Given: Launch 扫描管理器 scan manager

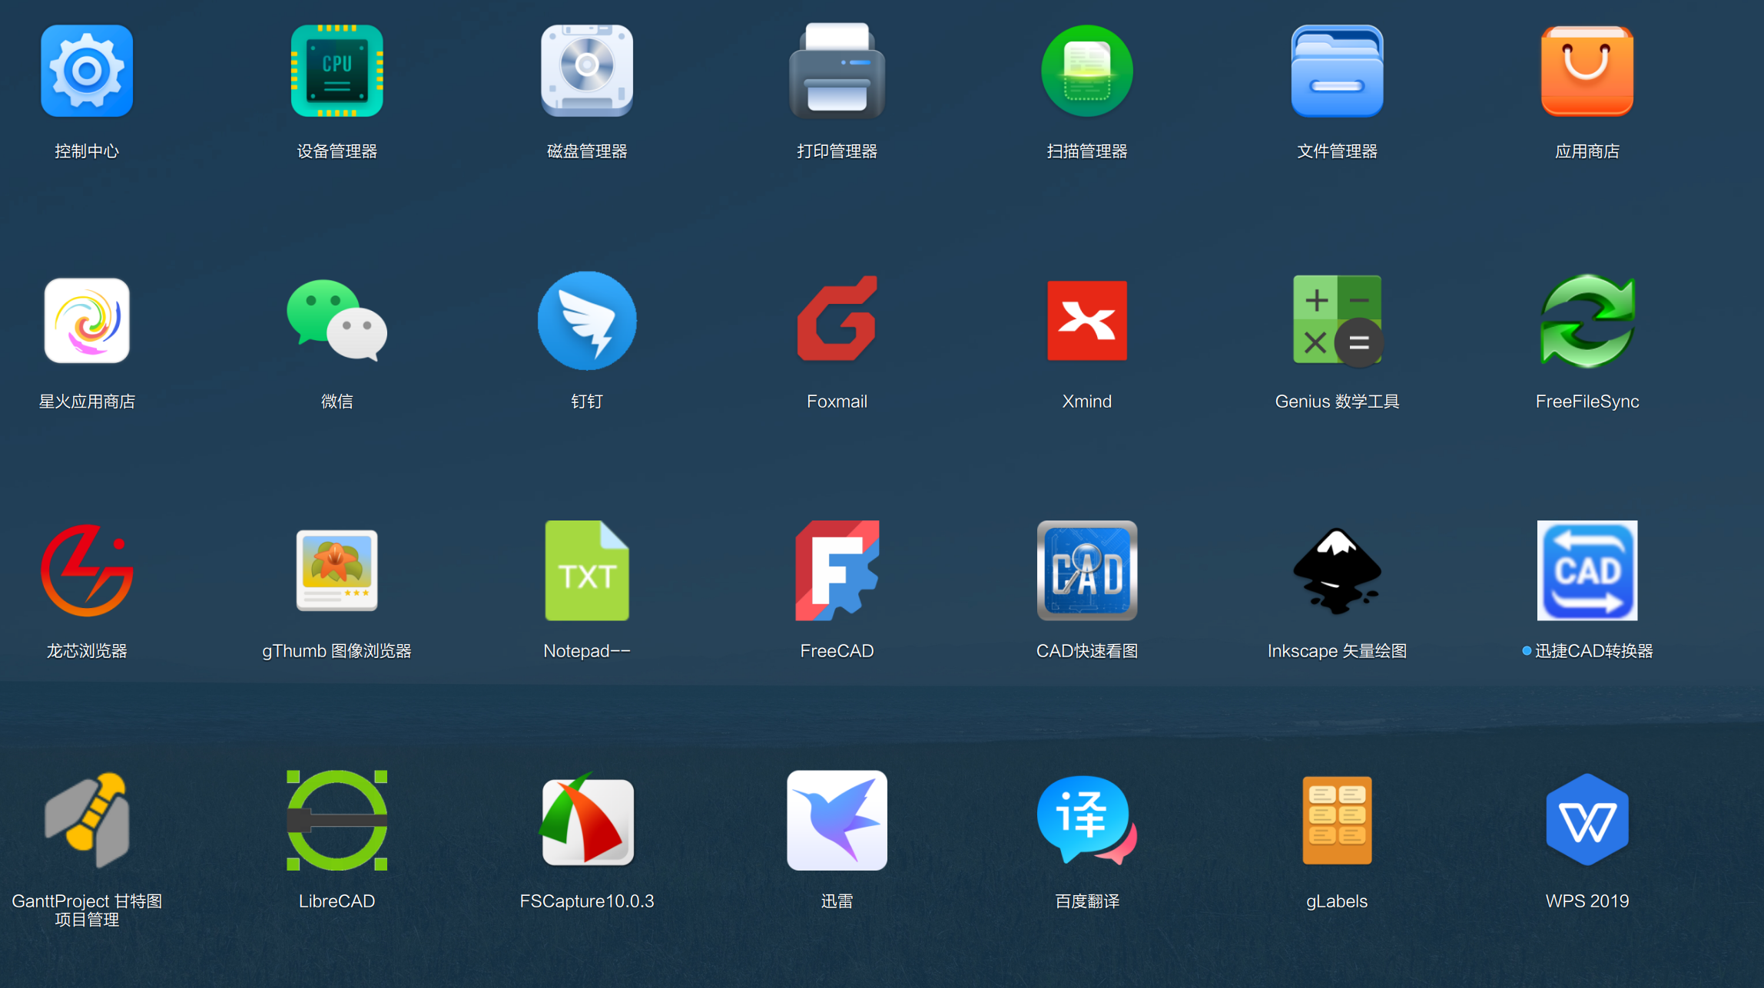Looking at the screenshot, I should point(1087,71).
